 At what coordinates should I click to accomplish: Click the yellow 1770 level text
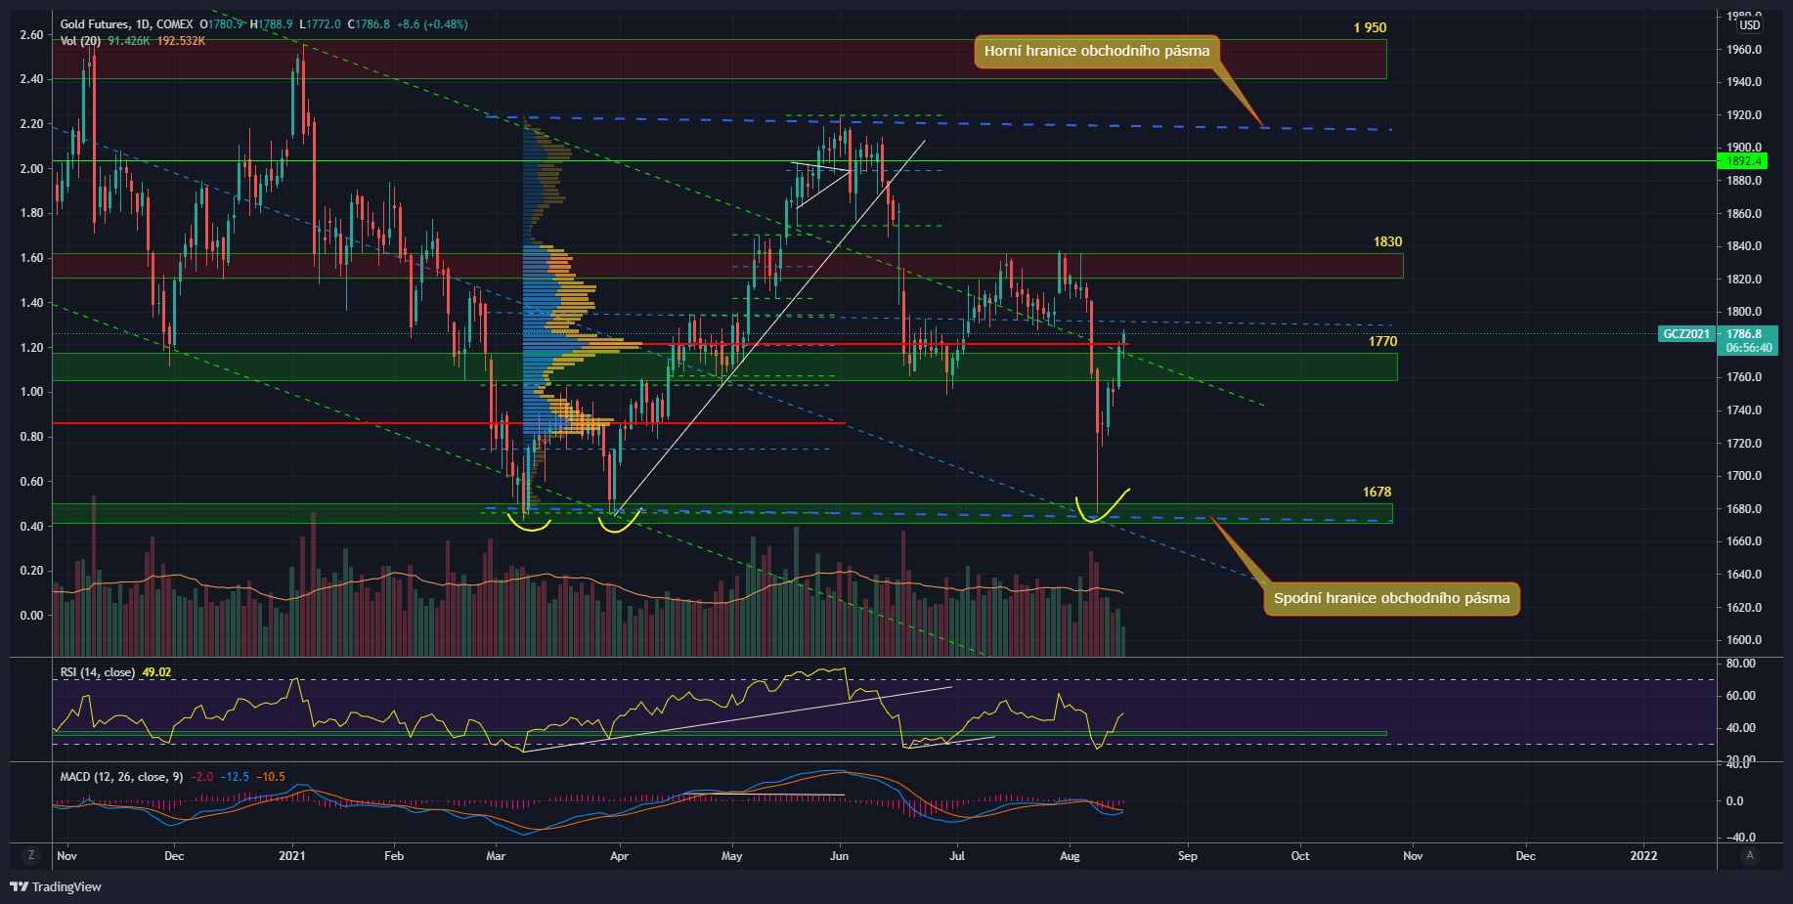click(1382, 341)
